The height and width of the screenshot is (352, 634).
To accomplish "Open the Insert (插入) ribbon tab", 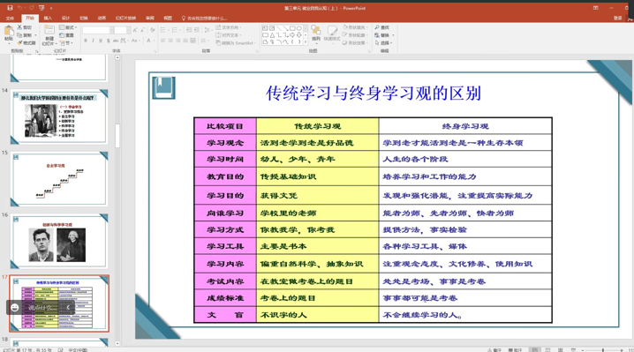I will tap(48, 19).
